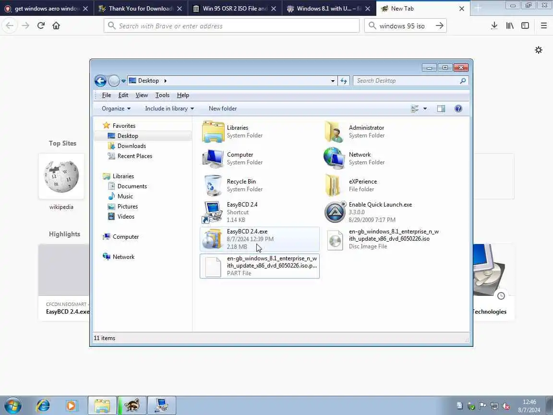
Task: Select the eXPerience folder icon
Action: (x=333, y=185)
